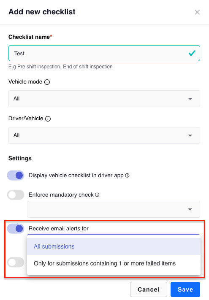This screenshot has width=209, height=300.
Task: Enable the Enforce mandatory check switch
Action: [x=16, y=195]
